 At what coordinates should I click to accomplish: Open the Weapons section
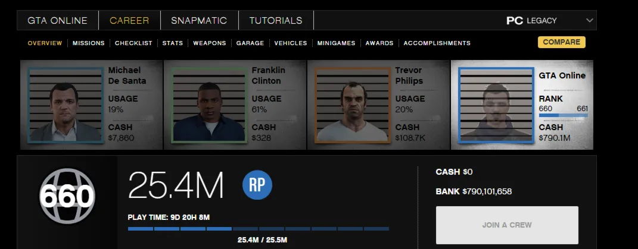pos(210,43)
